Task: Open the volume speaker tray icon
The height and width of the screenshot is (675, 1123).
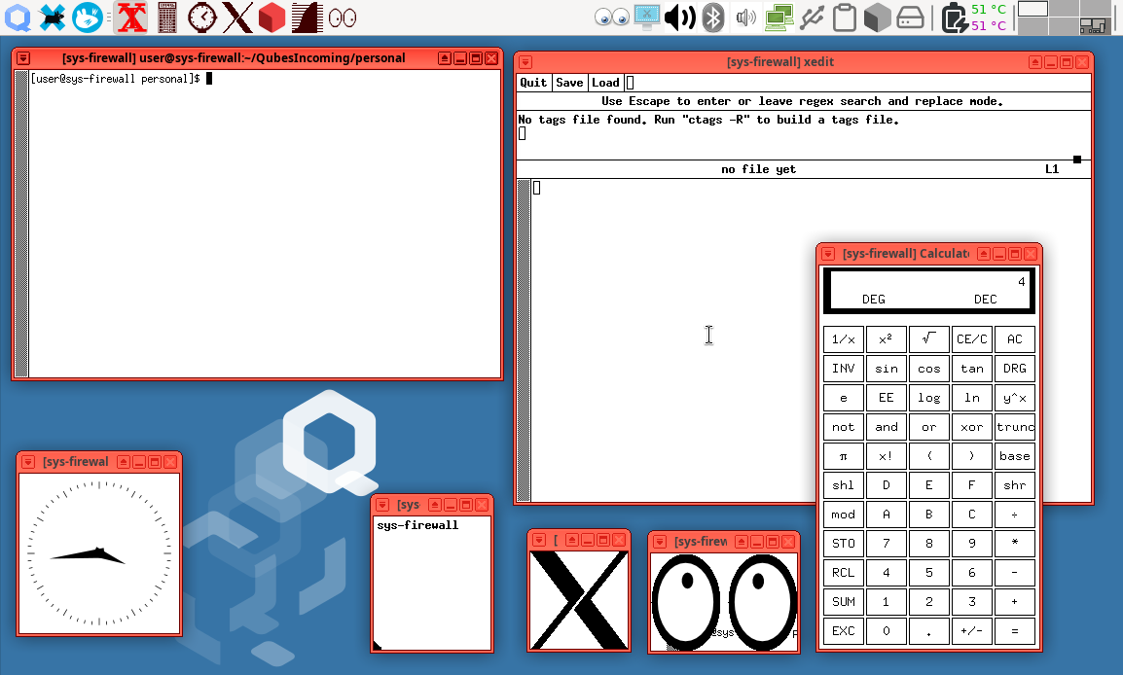Action: pyautogui.click(x=679, y=18)
